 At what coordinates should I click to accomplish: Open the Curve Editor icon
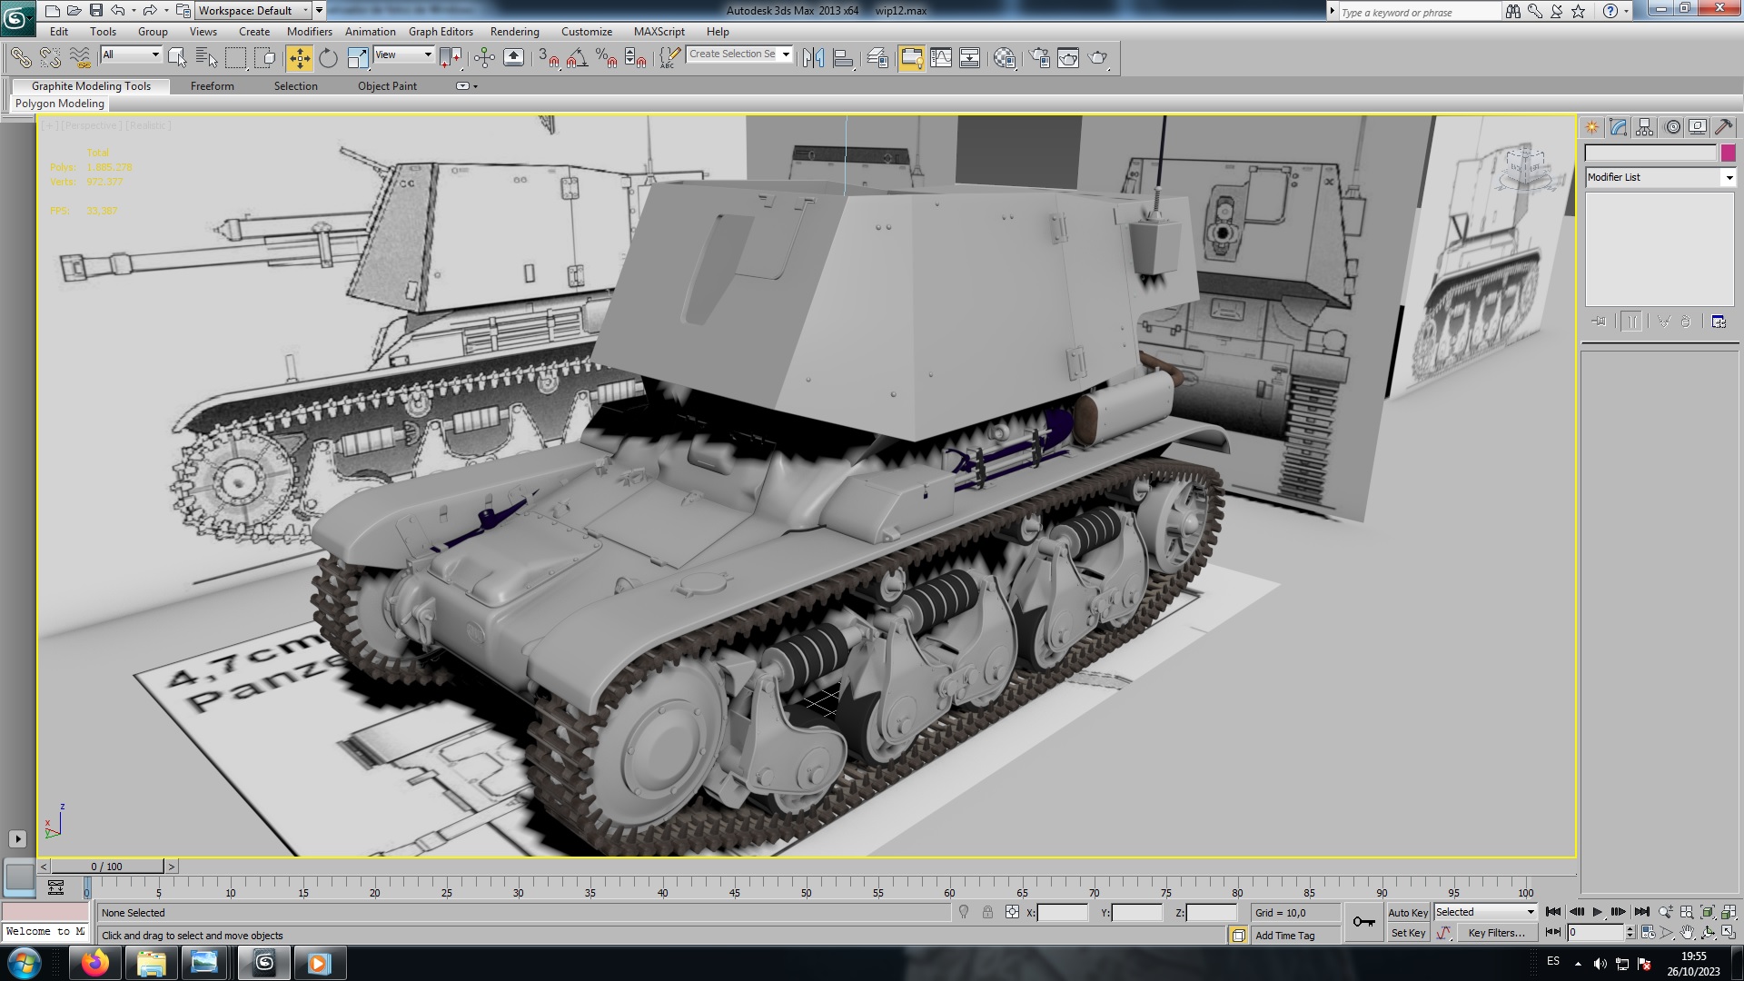coord(941,58)
